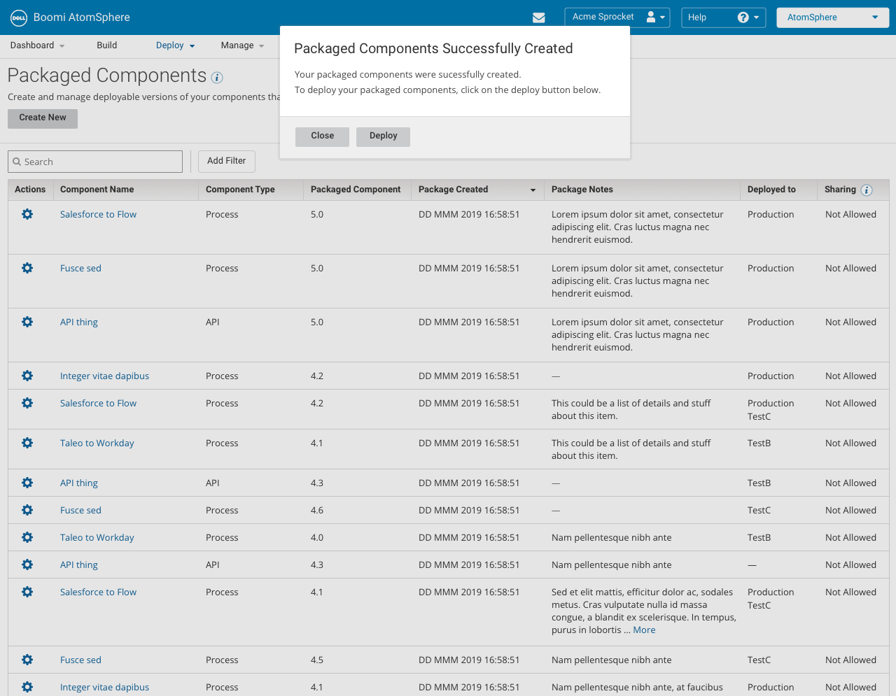Open the Integer vitae dapibus 4.2 component link

coord(105,376)
